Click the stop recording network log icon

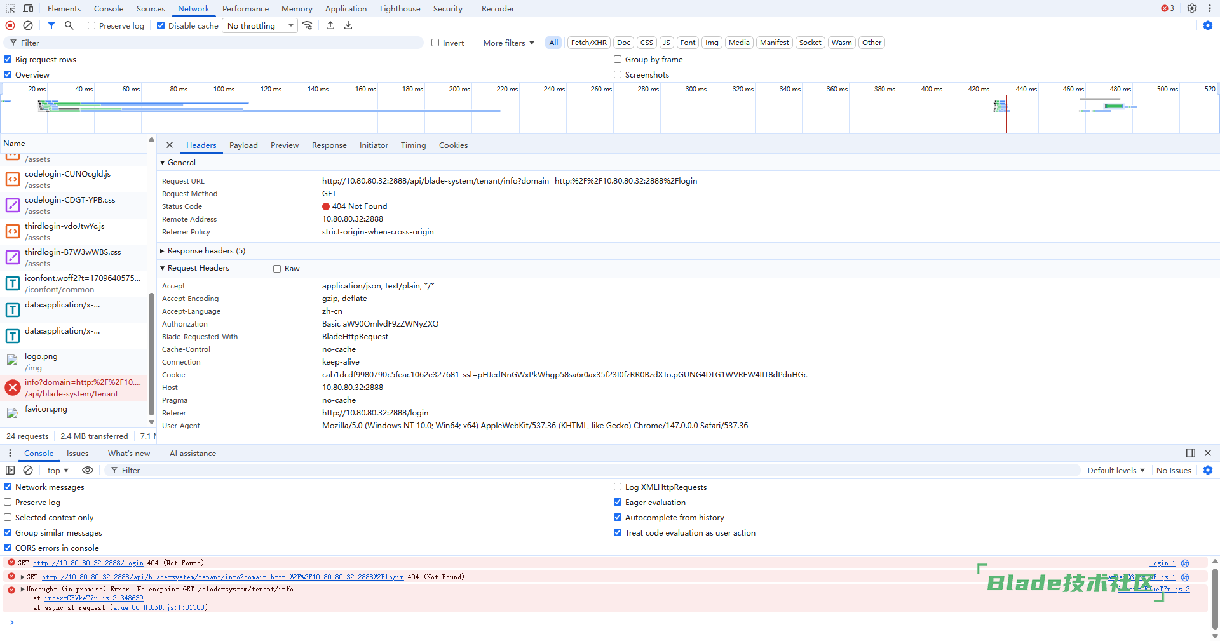coord(10,25)
